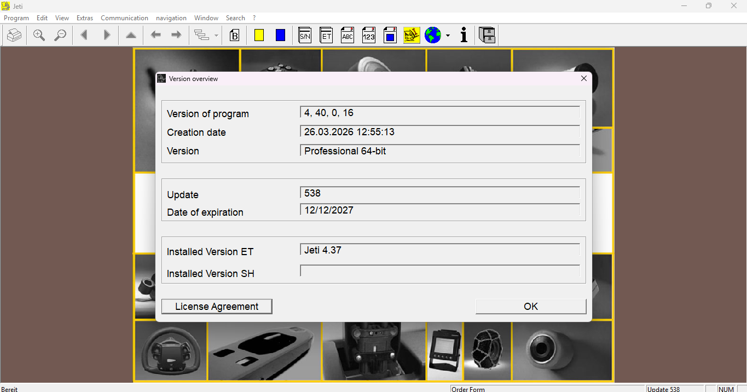Click the ABC search toolbar icon
747x392 pixels.
tap(348, 36)
